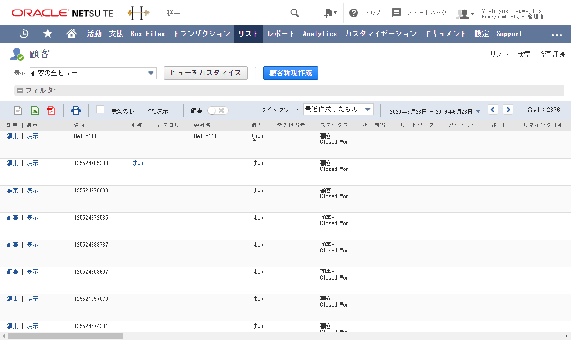The image size is (571, 340).
Task: Click the scrollbar right arrow
Action: pyautogui.click(x=566, y=336)
